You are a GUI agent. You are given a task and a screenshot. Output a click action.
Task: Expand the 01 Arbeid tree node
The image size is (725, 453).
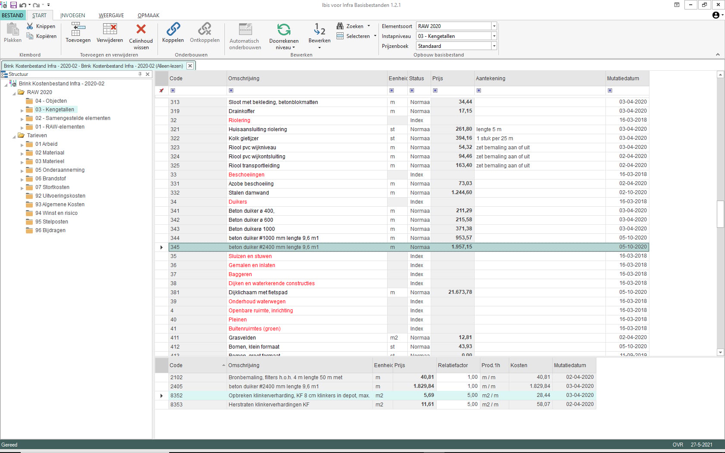22,145
